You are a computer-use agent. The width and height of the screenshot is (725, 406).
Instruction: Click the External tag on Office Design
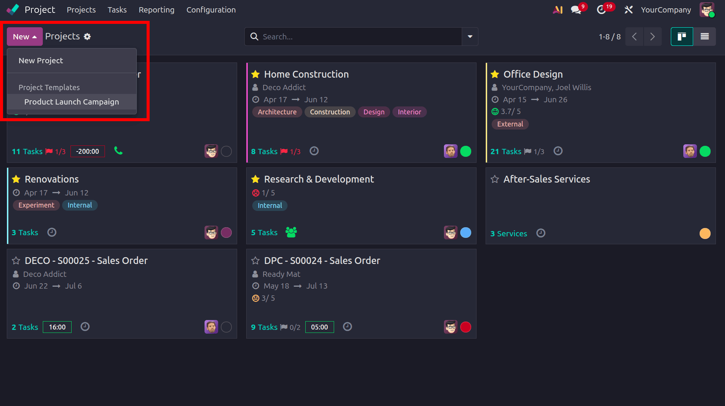click(510, 124)
